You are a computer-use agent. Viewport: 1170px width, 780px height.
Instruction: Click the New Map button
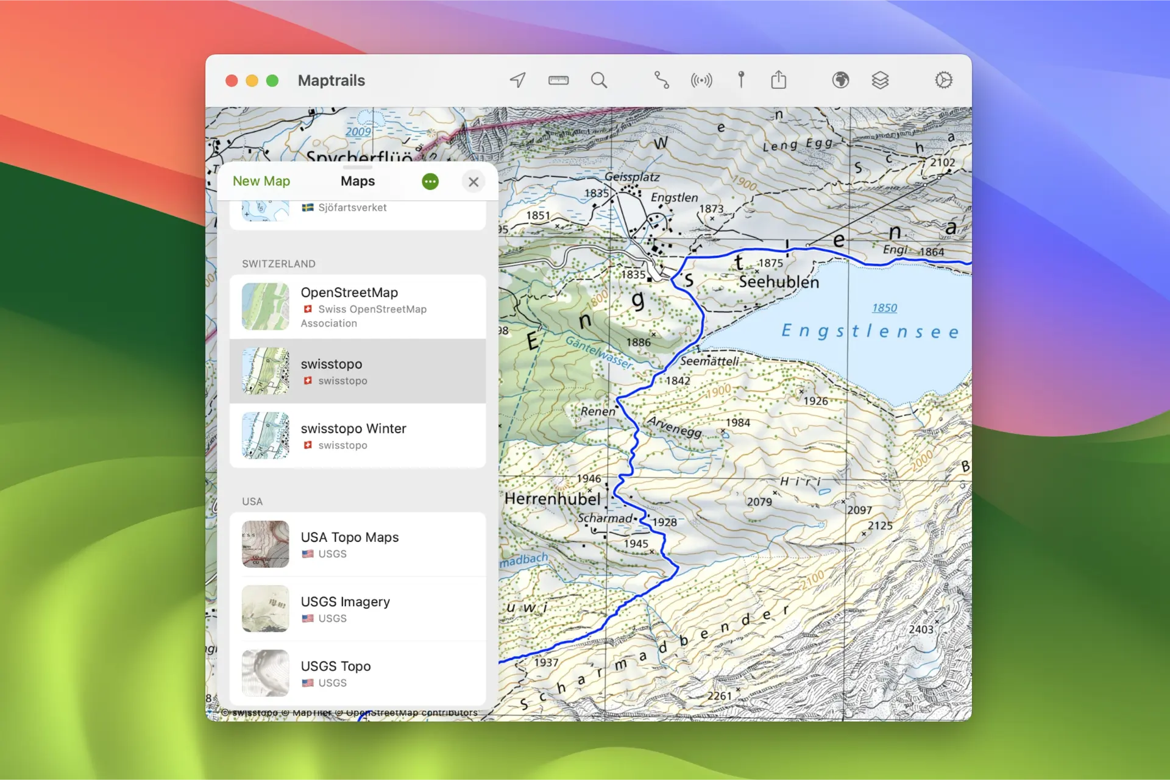pos(261,181)
